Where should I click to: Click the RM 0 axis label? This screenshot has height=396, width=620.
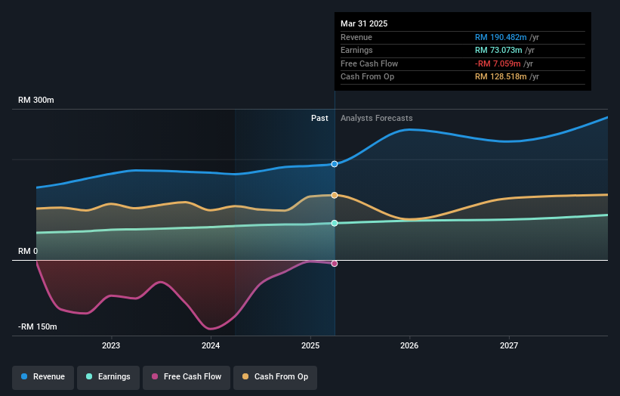click(28, 251)
